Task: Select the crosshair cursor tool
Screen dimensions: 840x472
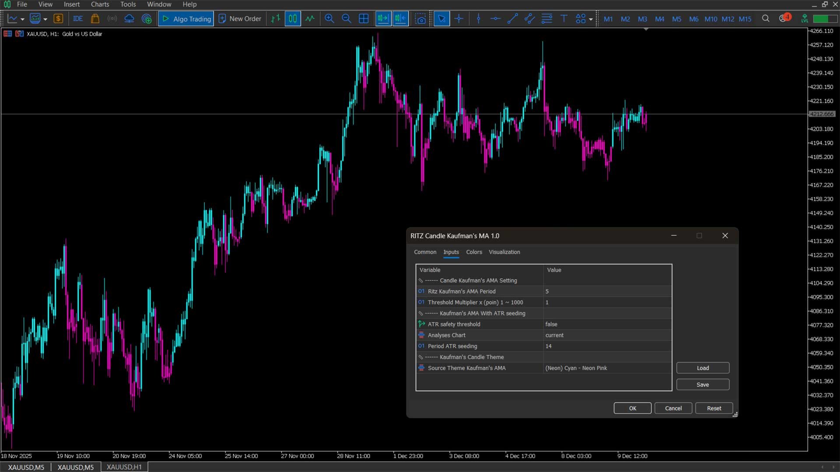Action: click(458, 19)
